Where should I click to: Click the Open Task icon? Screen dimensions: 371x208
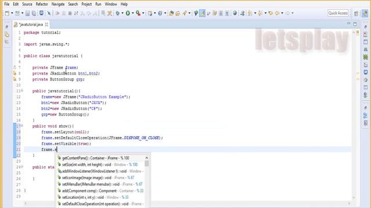click(178, 13)
